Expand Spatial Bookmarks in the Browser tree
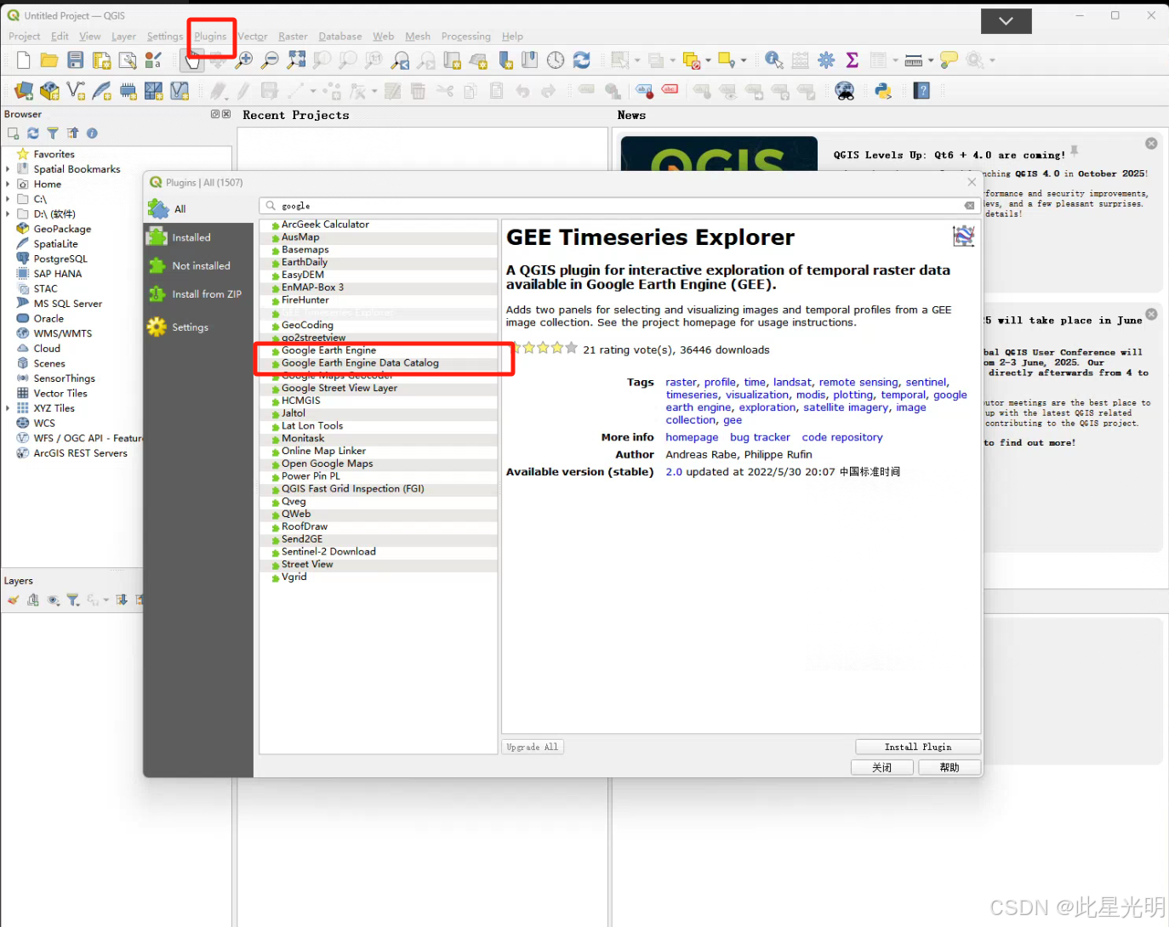Viewport: 1169px width, 927px height. [x=8, y=169]
